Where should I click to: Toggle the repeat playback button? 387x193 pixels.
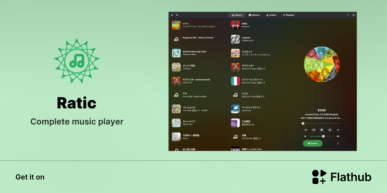(x=305, y=130)
